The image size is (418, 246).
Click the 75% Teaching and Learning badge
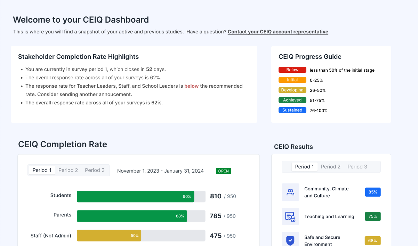click(x=372, y=216)
